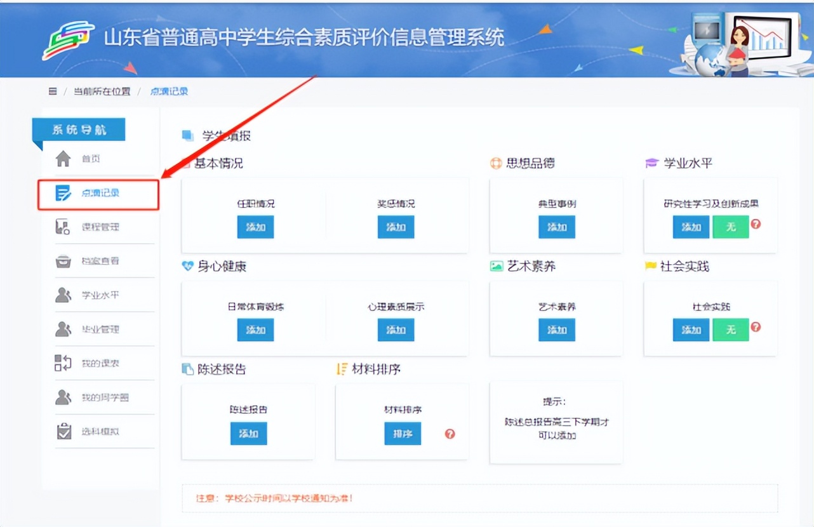The image size is (814, 527).
Task: Click the 基本情况 section heading
Action: click(x=218, y=163)
